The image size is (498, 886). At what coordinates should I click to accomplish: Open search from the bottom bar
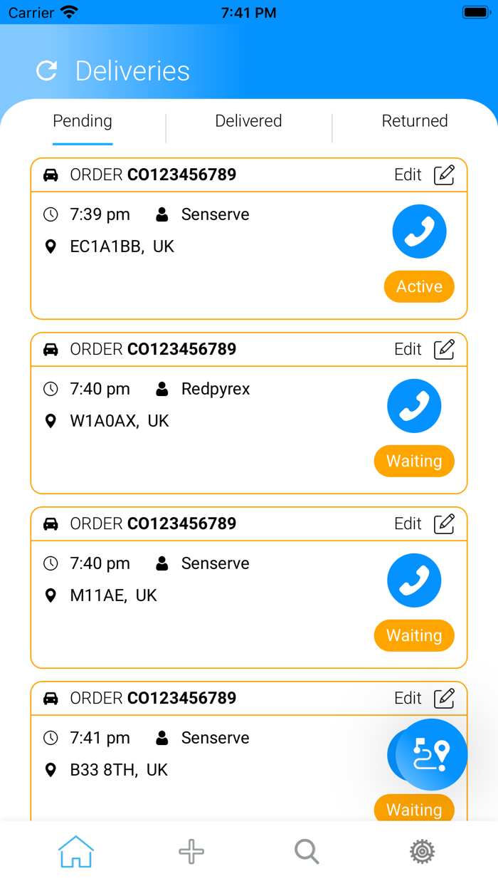(x=307, y=851)
